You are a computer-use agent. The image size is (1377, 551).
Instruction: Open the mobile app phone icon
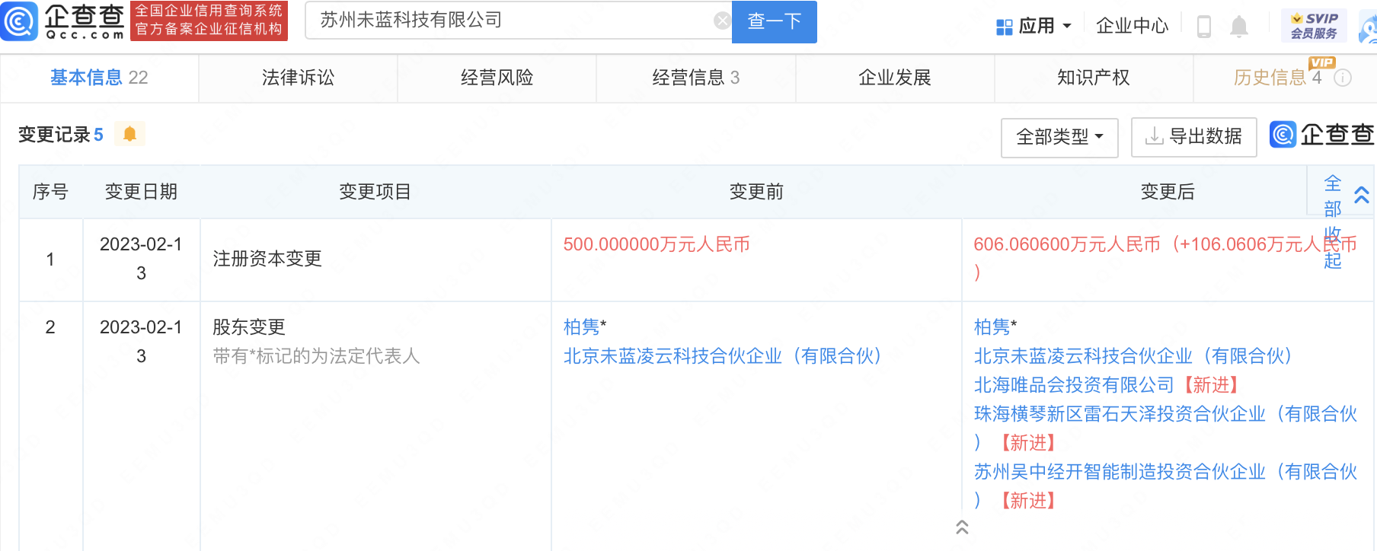(1204, 27)
